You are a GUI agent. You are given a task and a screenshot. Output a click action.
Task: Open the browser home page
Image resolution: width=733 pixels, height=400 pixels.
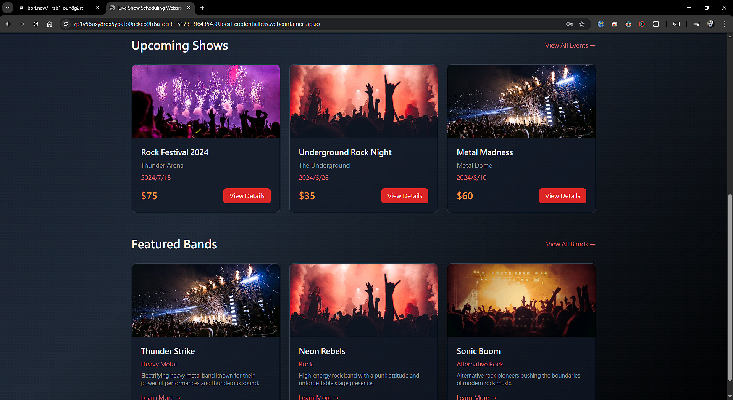pyautogui.click(x=50, y=24)
